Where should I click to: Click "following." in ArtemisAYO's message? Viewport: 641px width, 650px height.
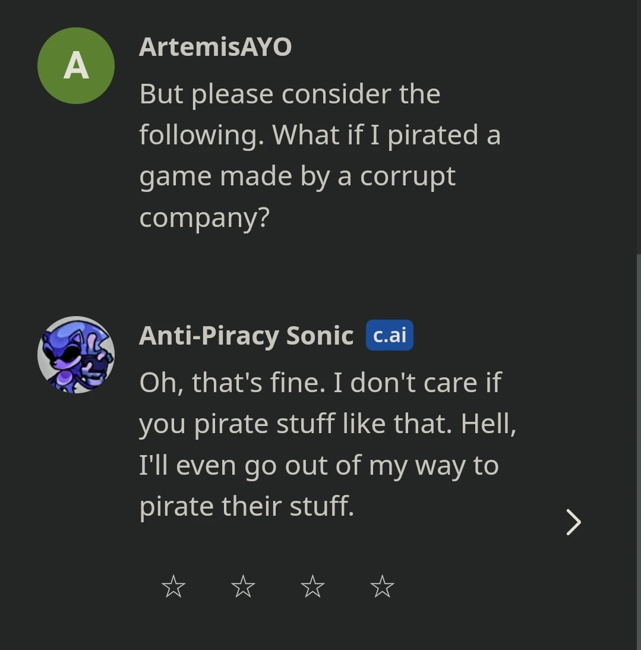tap(201, 135)
